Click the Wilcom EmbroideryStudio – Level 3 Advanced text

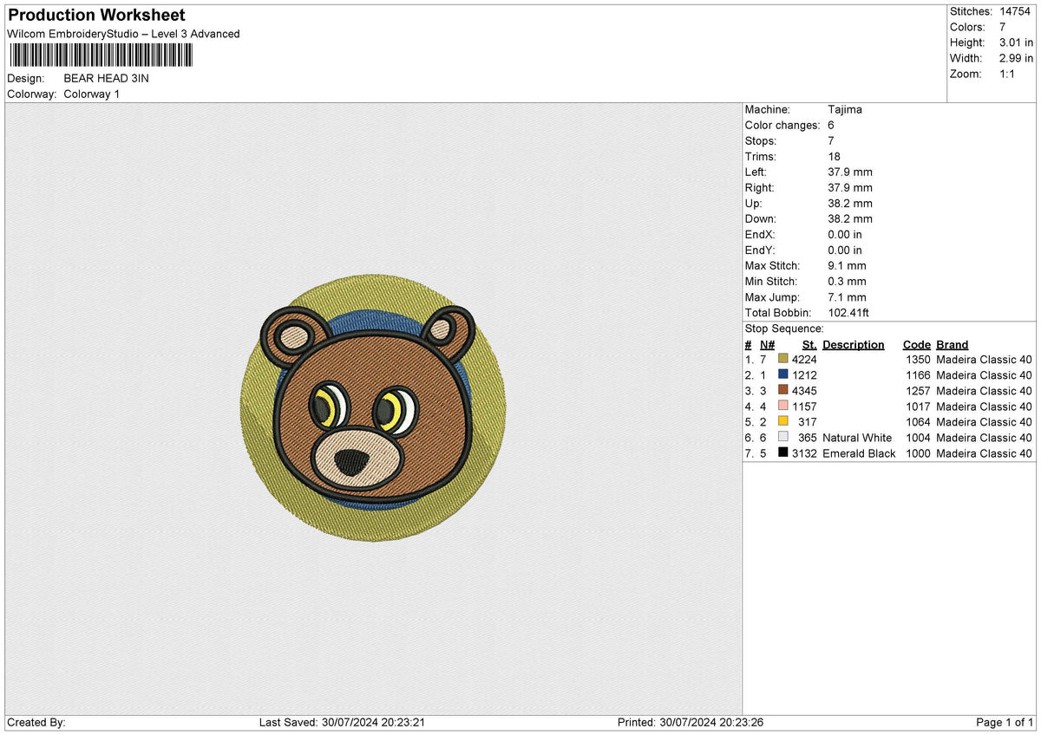[123, 34]
